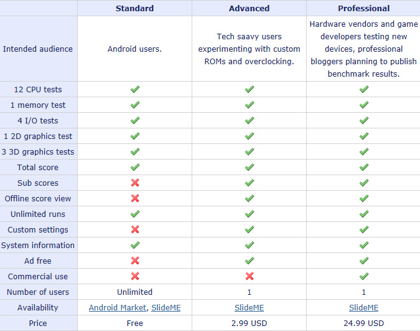Click green check for Professional Total score
The height and width of the screenshot is (331, 420).
(x=364, y=168)
